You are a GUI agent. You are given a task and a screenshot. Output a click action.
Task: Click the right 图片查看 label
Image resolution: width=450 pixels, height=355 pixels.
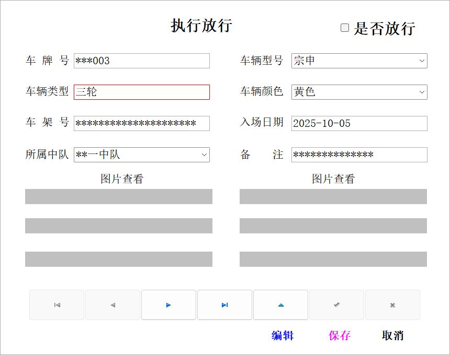[x=333, y=179]
